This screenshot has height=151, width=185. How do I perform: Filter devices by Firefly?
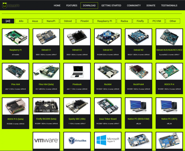coord(140,21)
